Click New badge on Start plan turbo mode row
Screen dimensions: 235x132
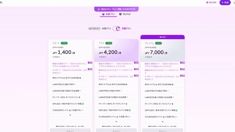pyautogui.click(x=90, y=69)
